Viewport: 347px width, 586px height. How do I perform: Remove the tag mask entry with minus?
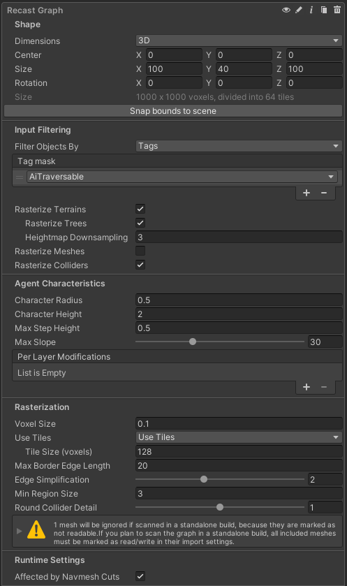click(x=324, y=193)
